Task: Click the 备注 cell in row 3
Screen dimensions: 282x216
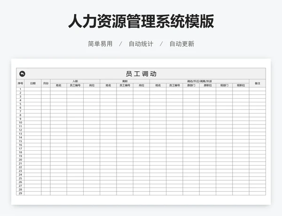Action: tap(258, 97)
